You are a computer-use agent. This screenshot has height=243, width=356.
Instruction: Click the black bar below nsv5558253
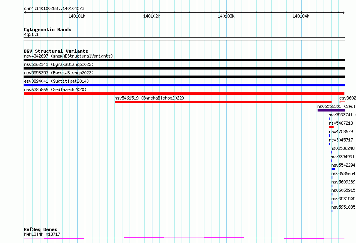[184, 77]
